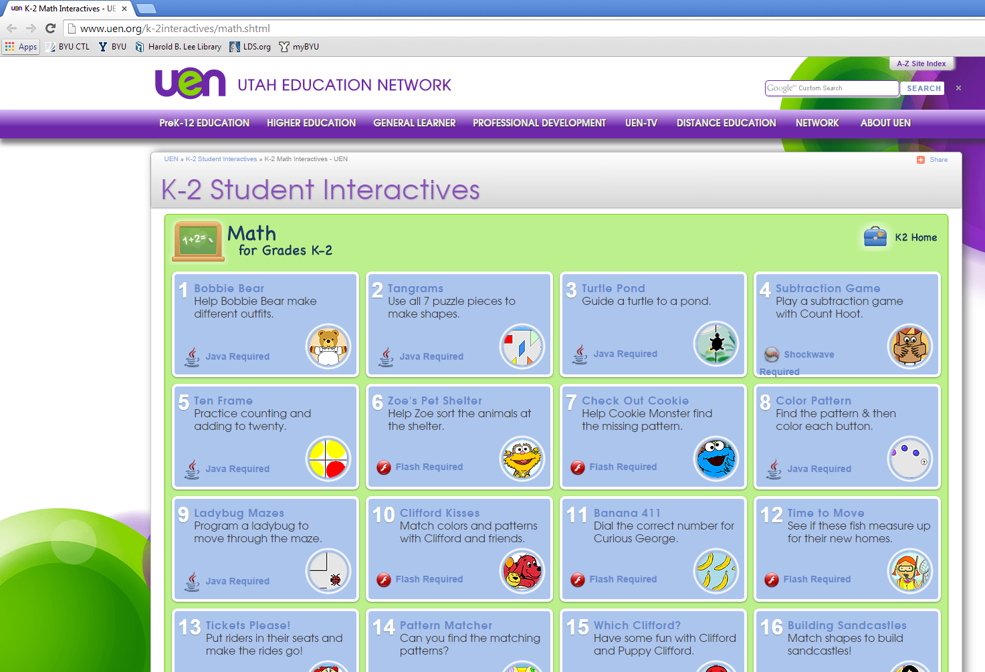985x672 pixels.
Task: Open the Pattern Matcher title link
Action: pos(446,625)
